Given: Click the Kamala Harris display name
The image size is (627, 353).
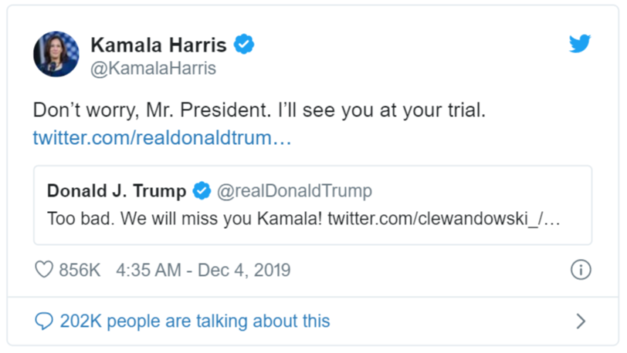Looking at the screenshot, I should pos(161,45).
